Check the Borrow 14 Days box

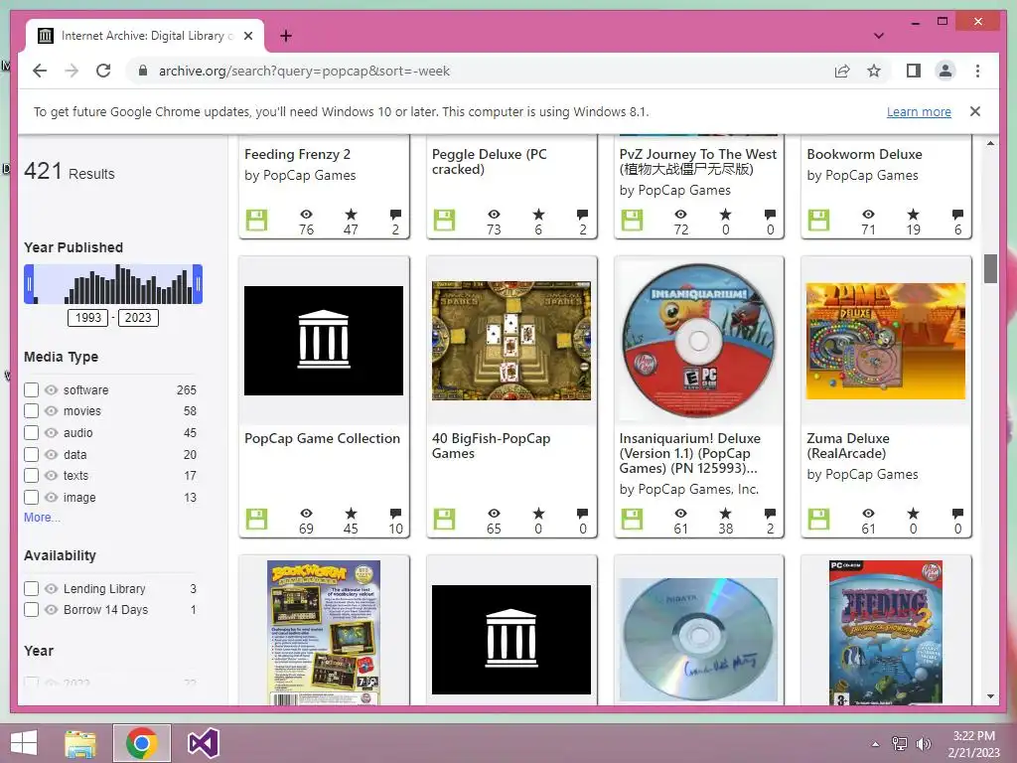pos(31,609)
